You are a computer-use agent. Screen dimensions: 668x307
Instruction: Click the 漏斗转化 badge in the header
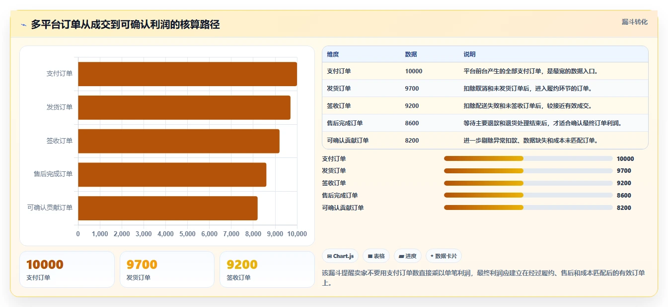click(x=634, y=22)
